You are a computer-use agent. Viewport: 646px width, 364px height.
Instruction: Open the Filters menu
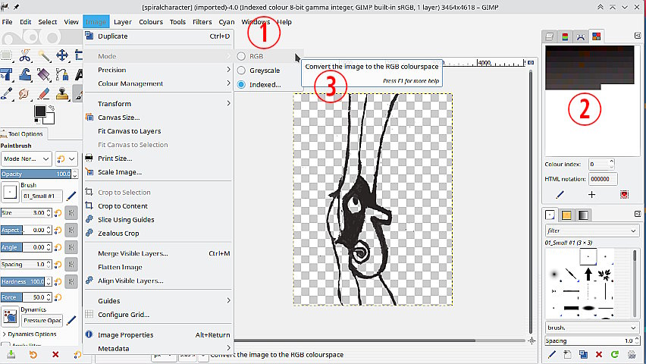(202, 22)
